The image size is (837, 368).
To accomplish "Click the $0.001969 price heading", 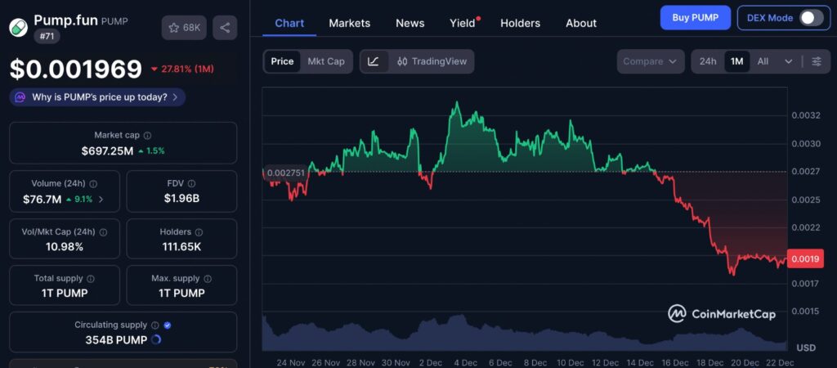I will click(x=76, y=69).
